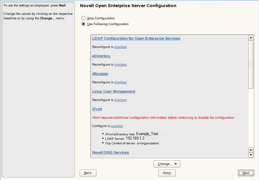Image resolution: width=259 pixels, height=180 pixels.
Task: Toggle enabled link under iPrint
Action: pos(117,126)
